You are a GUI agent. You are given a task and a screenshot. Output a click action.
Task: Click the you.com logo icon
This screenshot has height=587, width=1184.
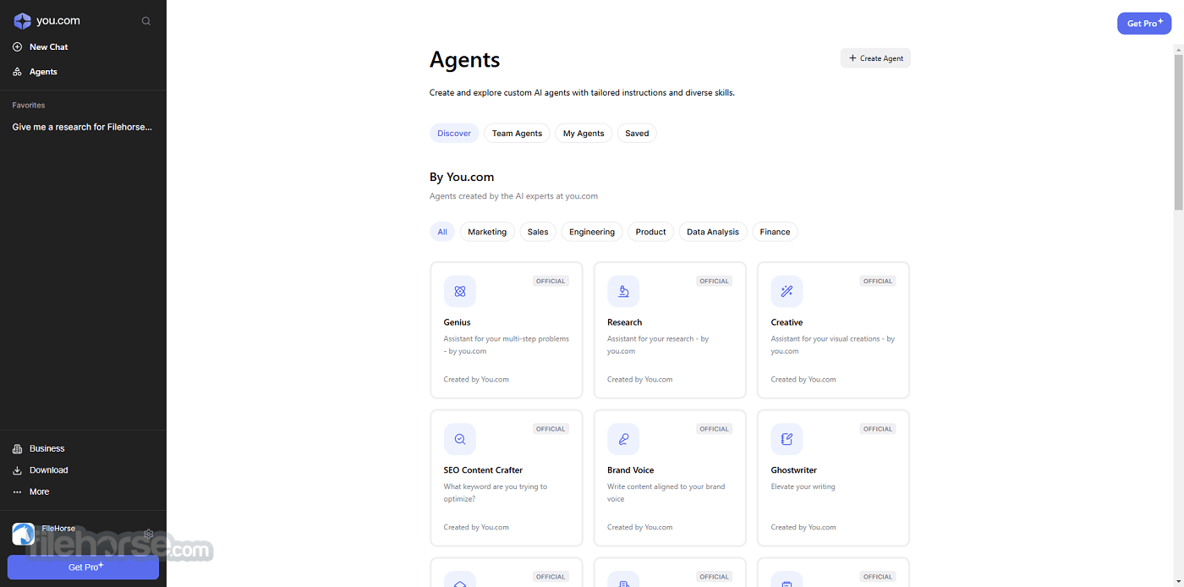tap(22, 21)
